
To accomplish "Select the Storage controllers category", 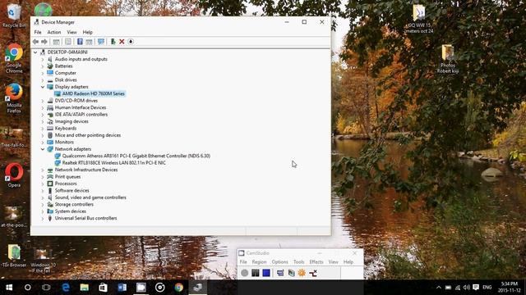I will [x=74, y=204].
